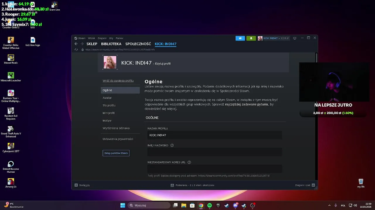375x210 pixels.
Task: Open Discord from the taskbar
Action: (235, 205)
